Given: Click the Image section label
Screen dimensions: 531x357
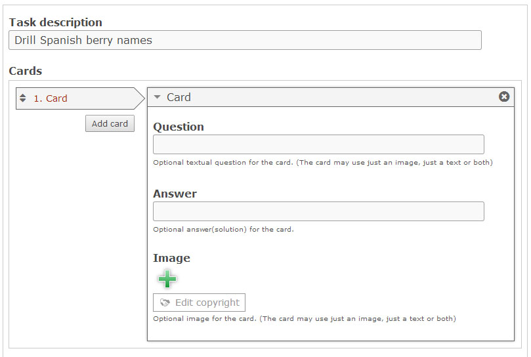Looking at the screenshot, I should point(171,258).
